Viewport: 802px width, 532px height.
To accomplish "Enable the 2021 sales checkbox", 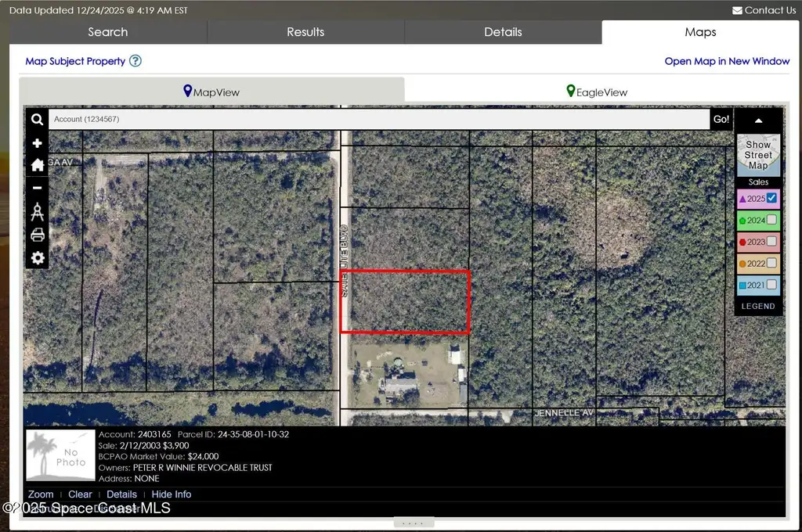I will [771, 284].
